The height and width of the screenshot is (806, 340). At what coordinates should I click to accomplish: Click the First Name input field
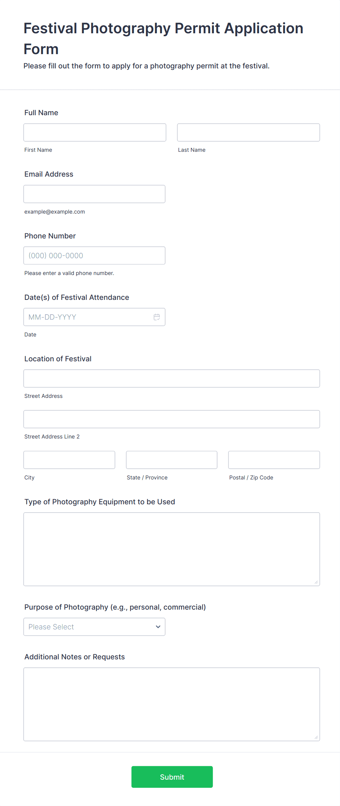click(94, 132)
